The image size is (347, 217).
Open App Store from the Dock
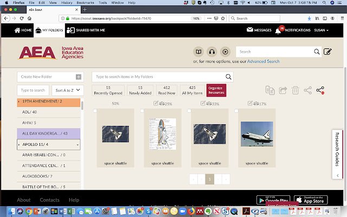tap(97, 211)
